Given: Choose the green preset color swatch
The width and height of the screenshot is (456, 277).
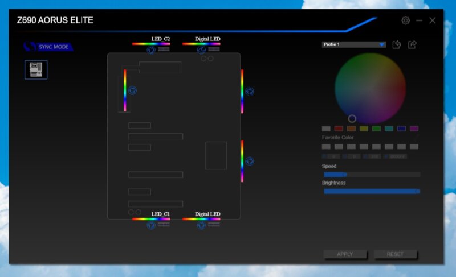Looking at the screenshot, I should (x=376, y=129).
